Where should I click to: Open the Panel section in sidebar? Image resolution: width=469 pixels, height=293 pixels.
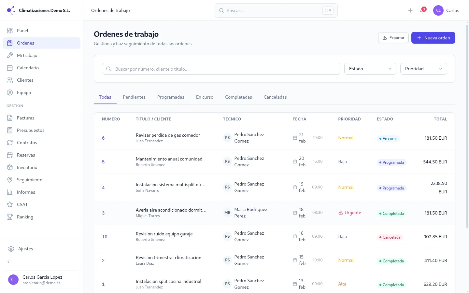click(x=22, y=30)
